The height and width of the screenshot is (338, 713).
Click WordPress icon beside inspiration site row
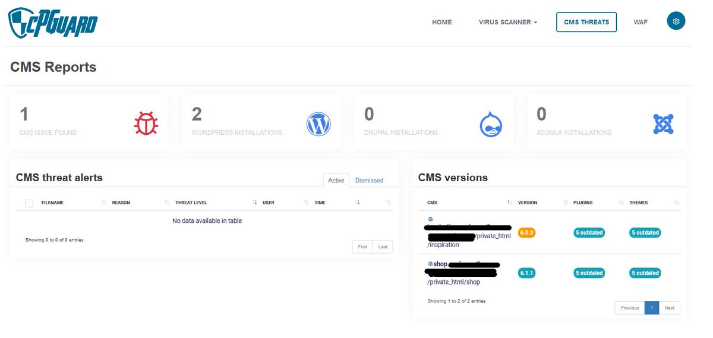pos(431,219)
